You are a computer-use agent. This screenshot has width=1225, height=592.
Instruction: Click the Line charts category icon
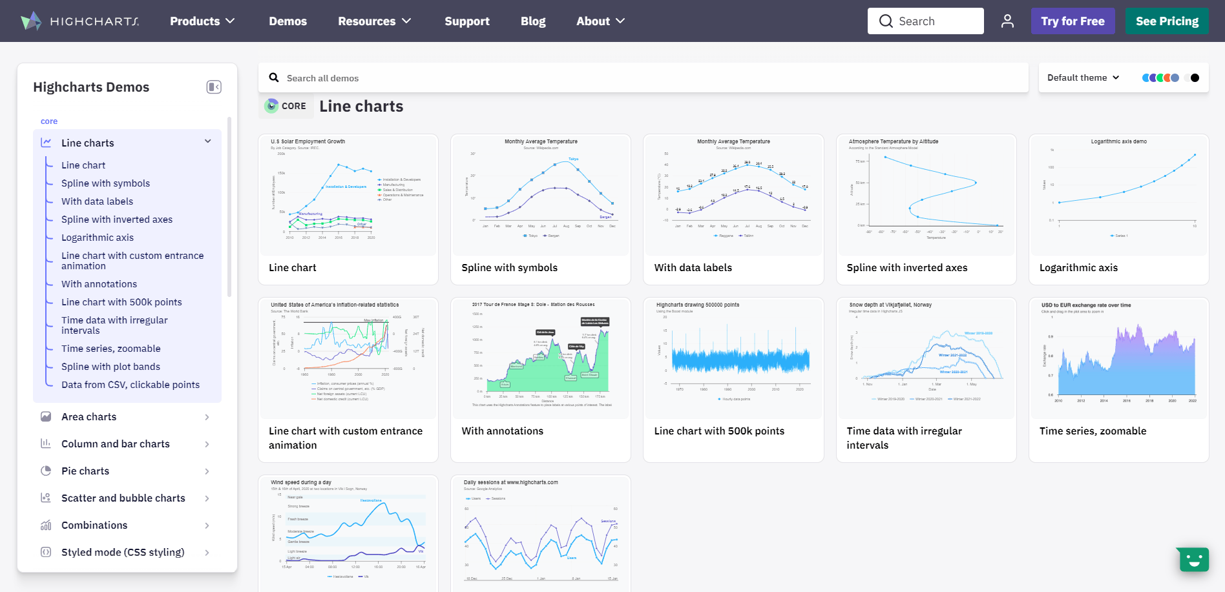[x=46, y=143]
